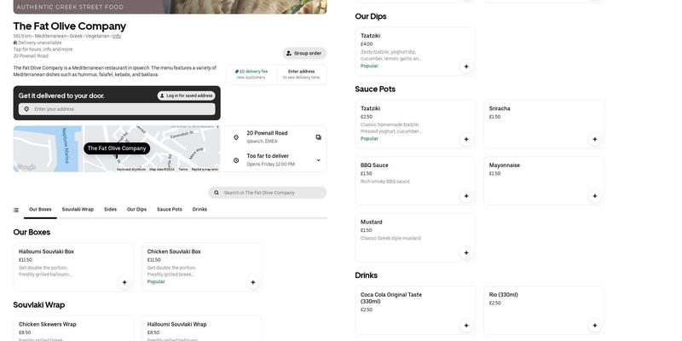Open the menu sections list icon

coord(16,210)
